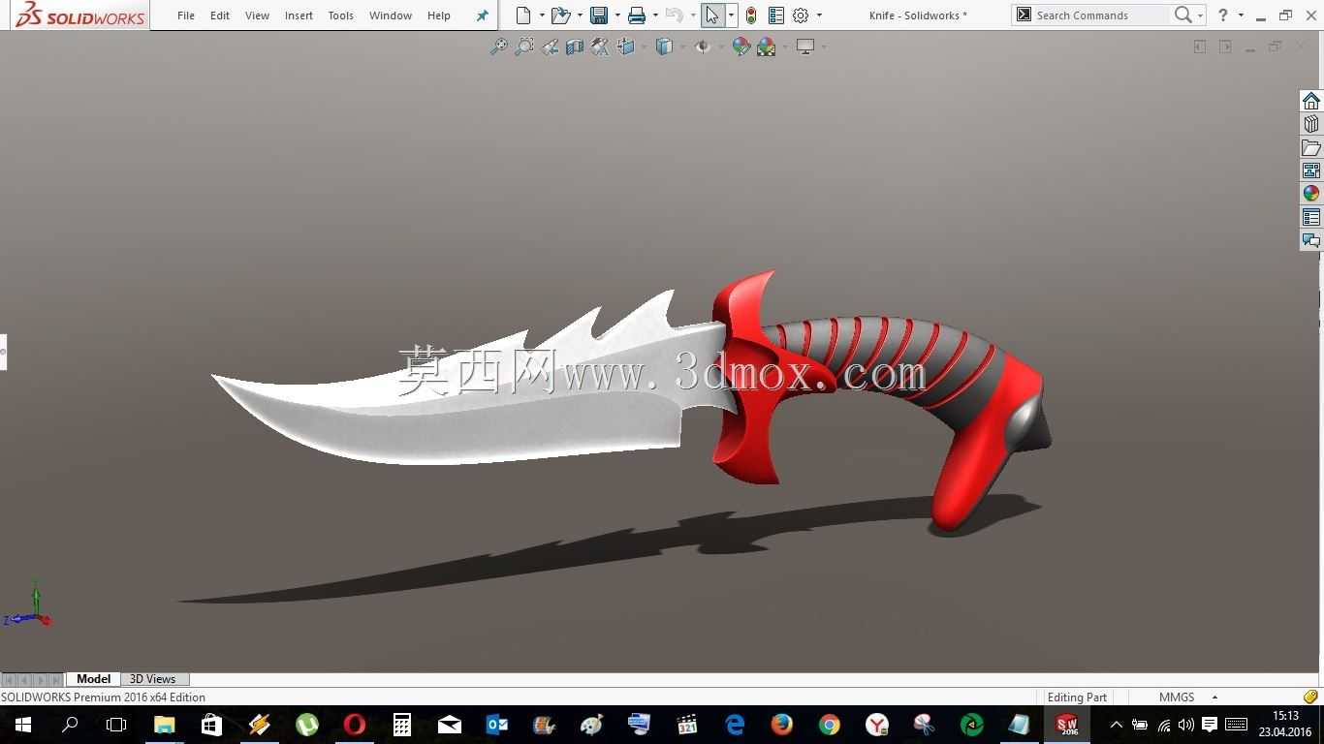Image resolution: width=1324 pixels, height=744 pixels.
Task: Click the View Orientation cube icon
Action: 626,46
